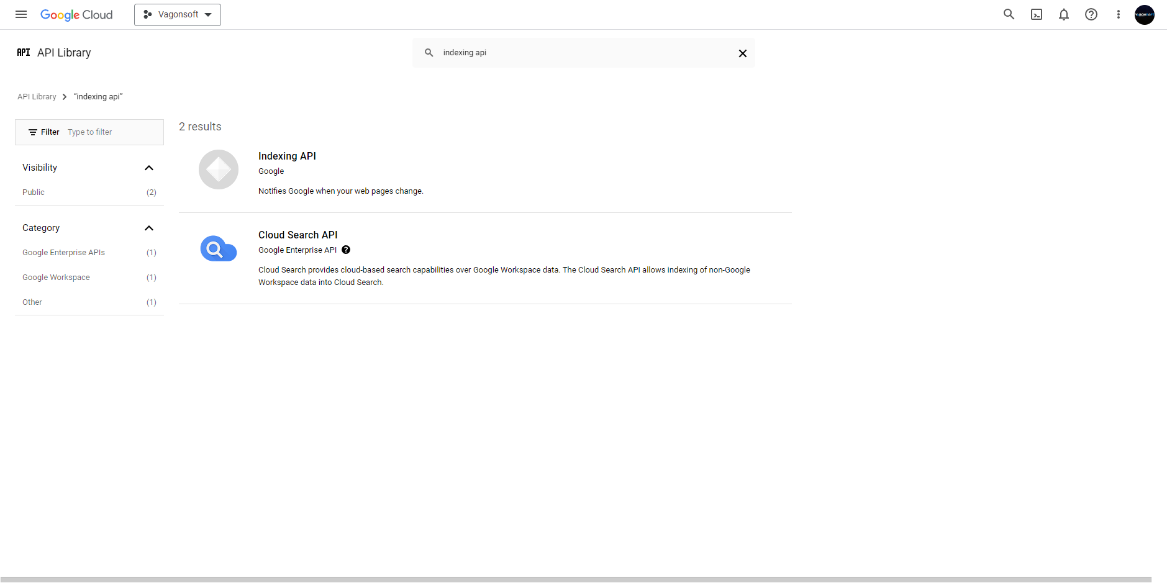Filter by Other category
This screenshot has height=583, width=1167.
point(89,302)
